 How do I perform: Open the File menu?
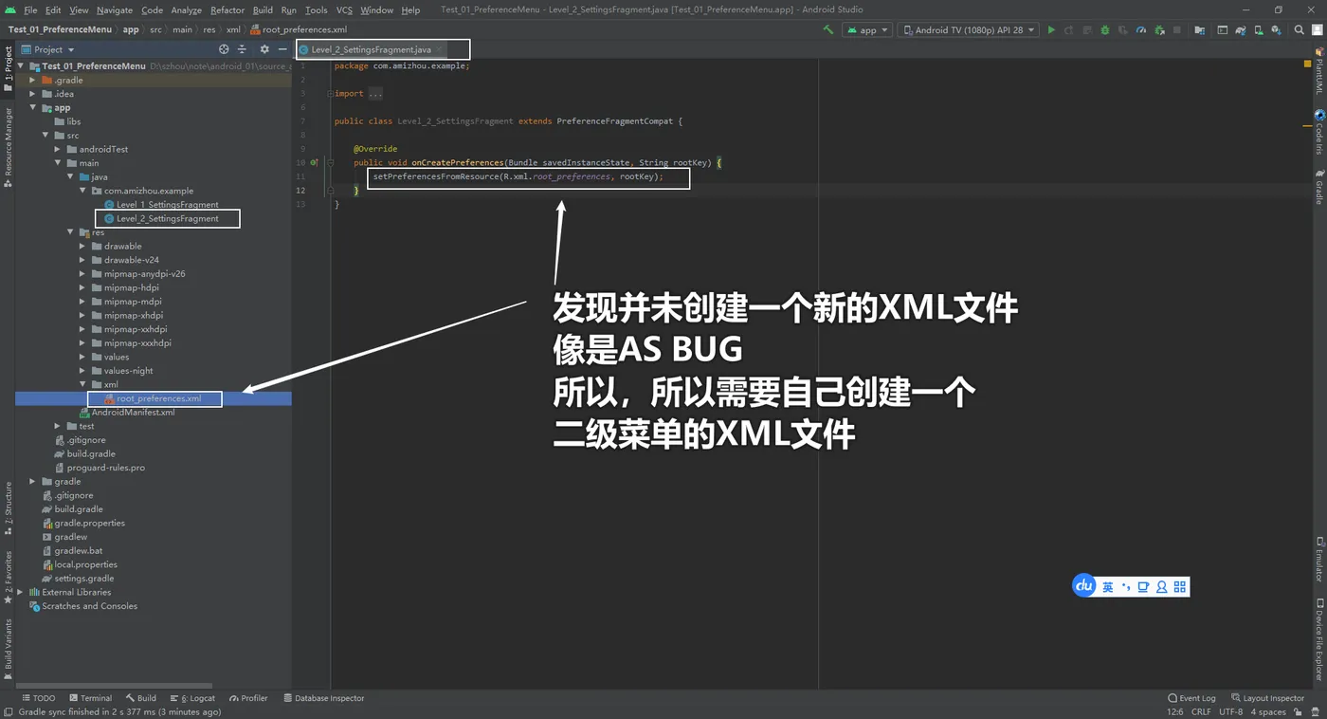30,9
